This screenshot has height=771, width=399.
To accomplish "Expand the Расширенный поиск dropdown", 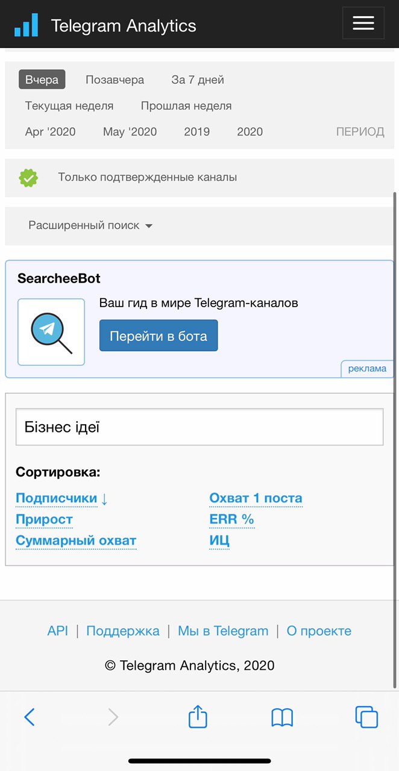I will 90,225.
